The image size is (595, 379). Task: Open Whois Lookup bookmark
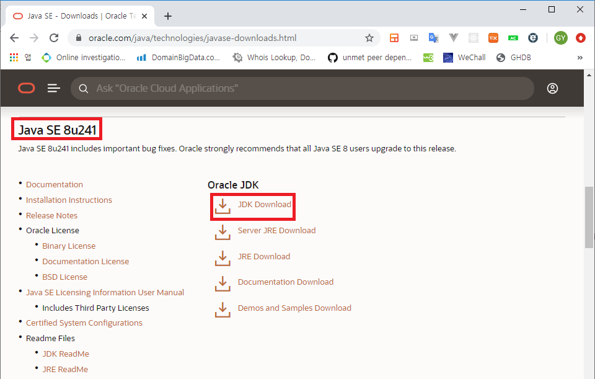274,58
